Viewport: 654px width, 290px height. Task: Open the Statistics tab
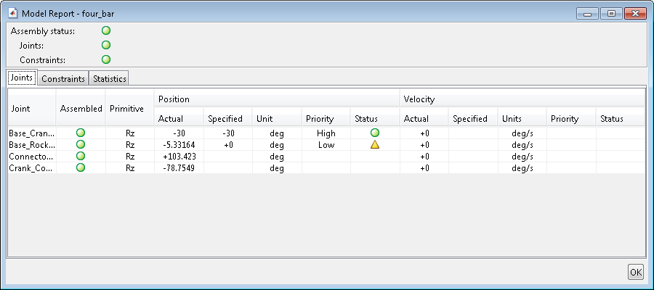point(110,78)
